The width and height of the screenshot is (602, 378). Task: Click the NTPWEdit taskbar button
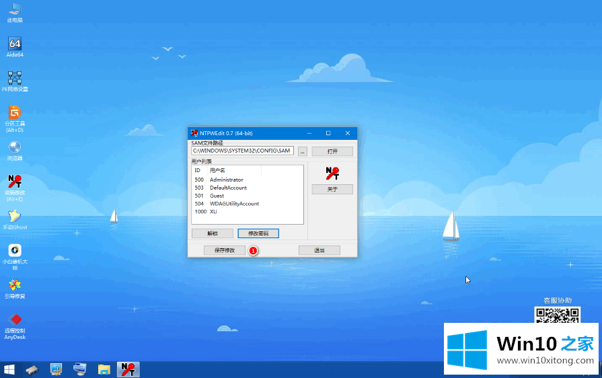pyautogui.click(x=128, y=369)
